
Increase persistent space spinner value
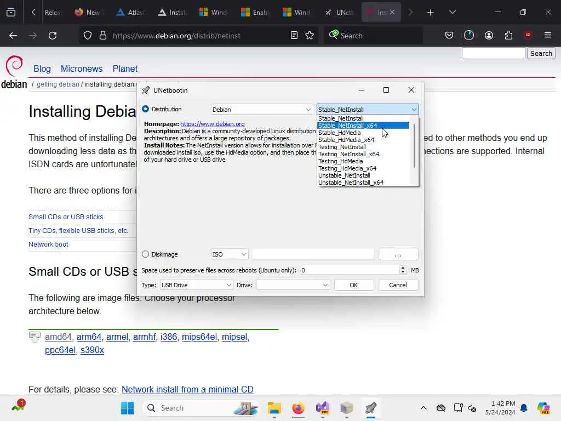[403, 268]
